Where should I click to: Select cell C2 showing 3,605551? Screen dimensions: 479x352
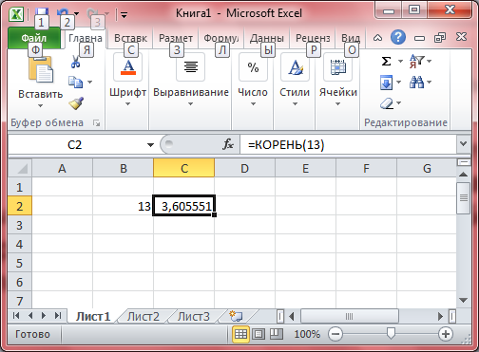(183, 206)
